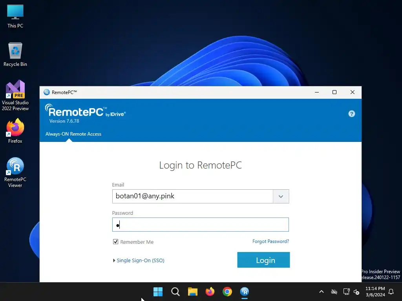
Task: Launch File Explorer from the taskbar
Action: click(x=192, y=292)
